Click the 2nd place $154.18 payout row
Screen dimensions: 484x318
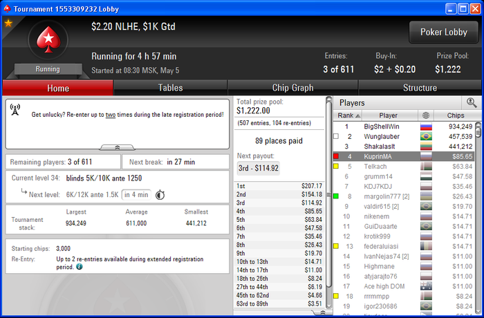279,194
